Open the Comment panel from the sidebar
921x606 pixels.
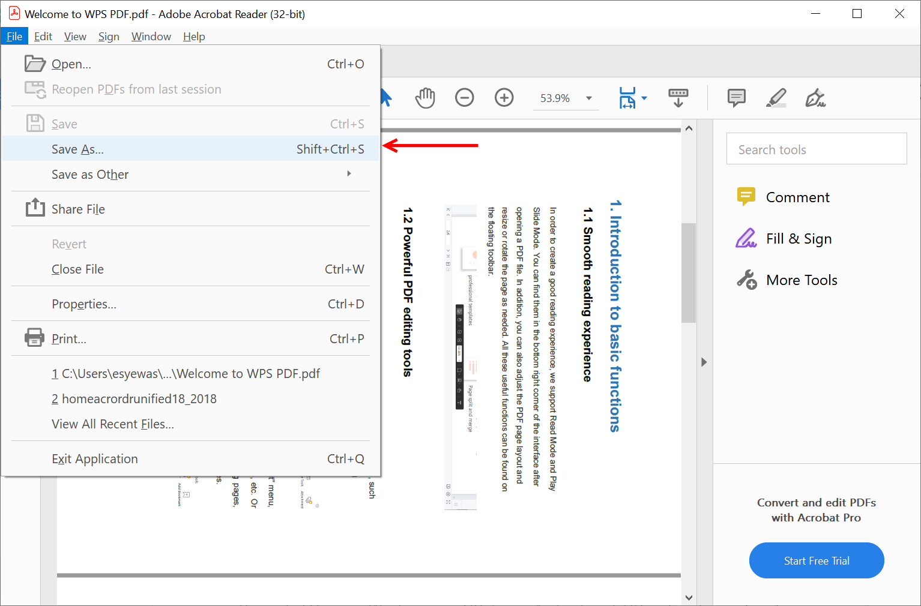[x=797, y=197]
